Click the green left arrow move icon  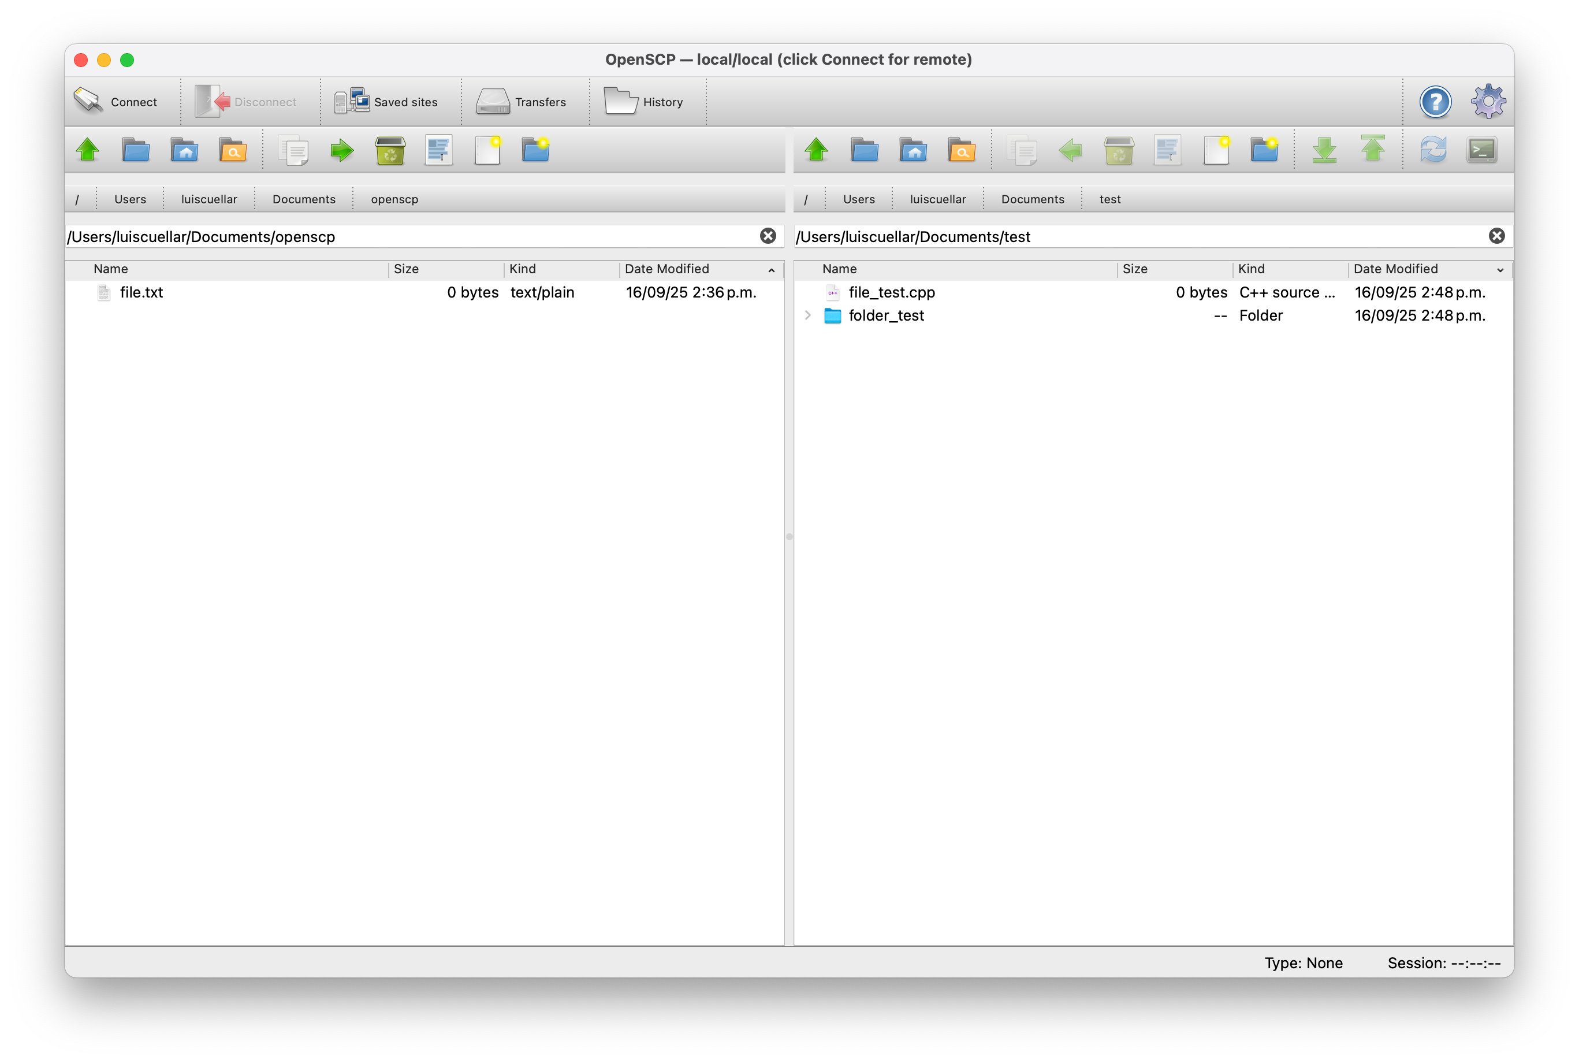pos(1071,150)
